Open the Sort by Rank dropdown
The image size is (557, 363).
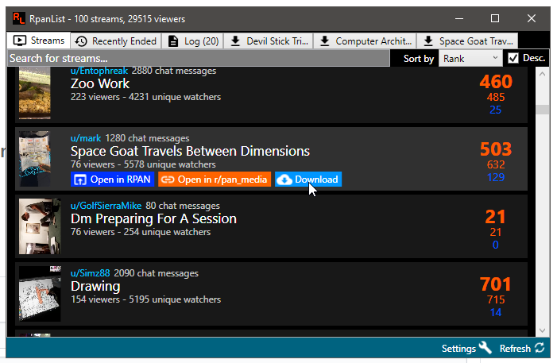coord(470,58)
